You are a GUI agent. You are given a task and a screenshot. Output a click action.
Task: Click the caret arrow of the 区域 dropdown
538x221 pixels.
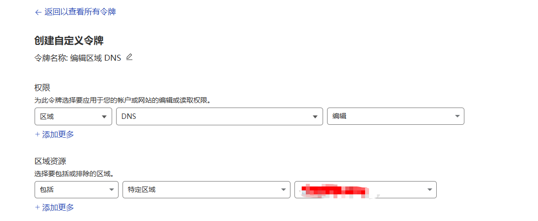(104, 117)
